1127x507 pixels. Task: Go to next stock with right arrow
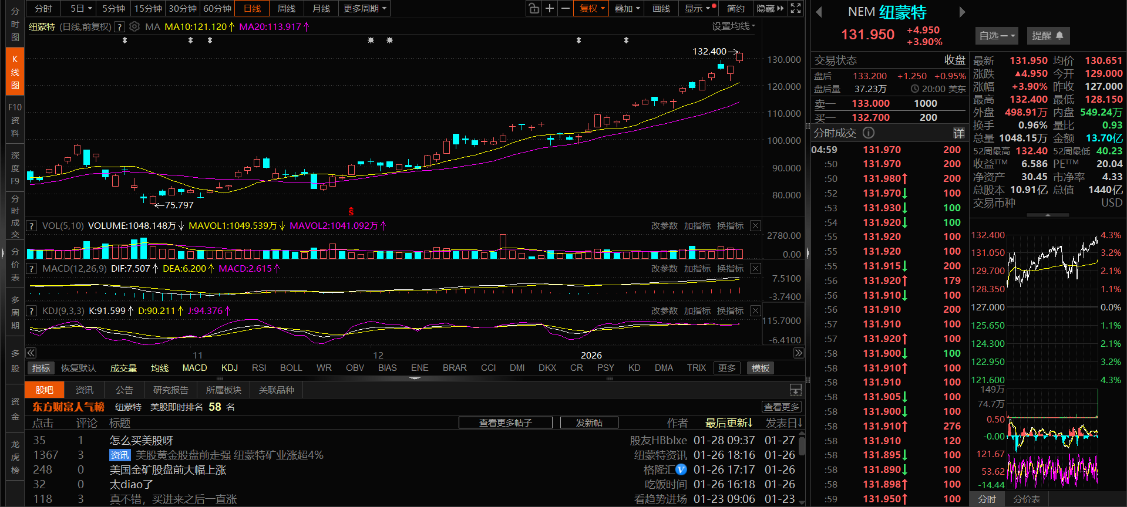(x=962, y=12)
